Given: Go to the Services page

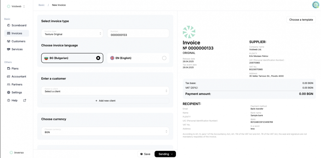Looking at the screenshot, I should click(x=17, y=49).
